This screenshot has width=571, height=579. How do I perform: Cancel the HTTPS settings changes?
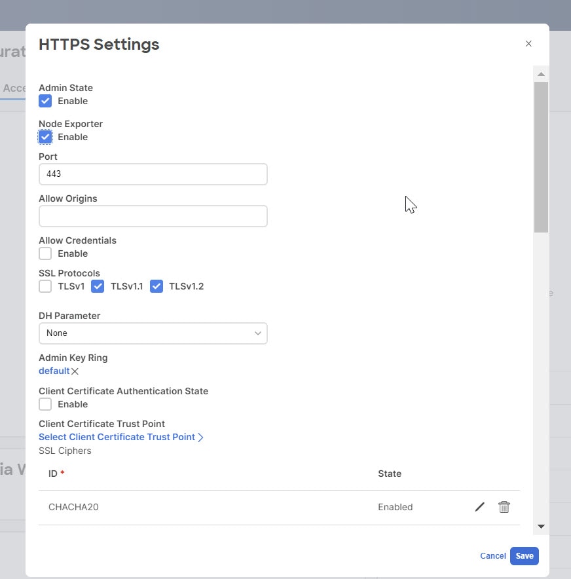pos(492,556)
